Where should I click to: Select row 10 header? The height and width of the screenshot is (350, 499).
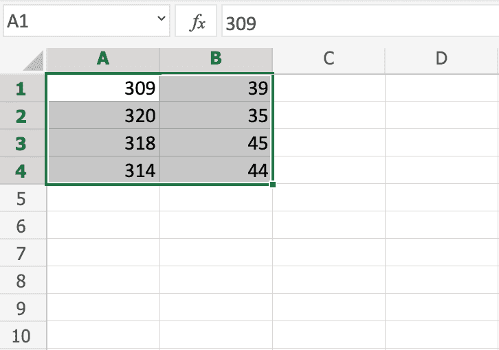coord(21,336)
